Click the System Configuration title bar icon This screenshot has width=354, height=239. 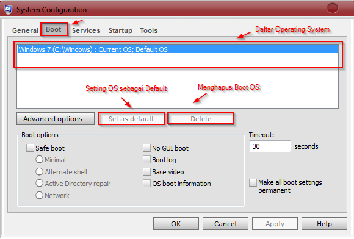pos(8,10)
